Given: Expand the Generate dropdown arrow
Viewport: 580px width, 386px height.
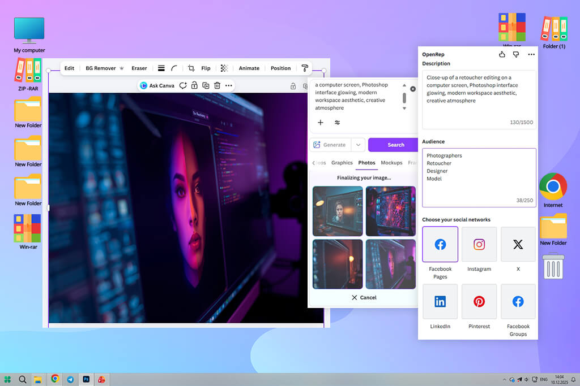Looking at the screenshot, I should tap(358, 145).
